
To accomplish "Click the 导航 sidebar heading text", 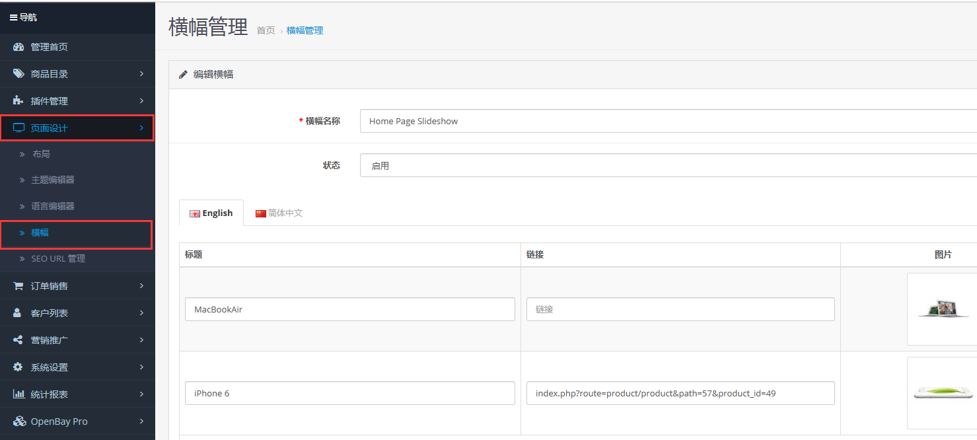I will pyautogui.click(x=28, y=17).
